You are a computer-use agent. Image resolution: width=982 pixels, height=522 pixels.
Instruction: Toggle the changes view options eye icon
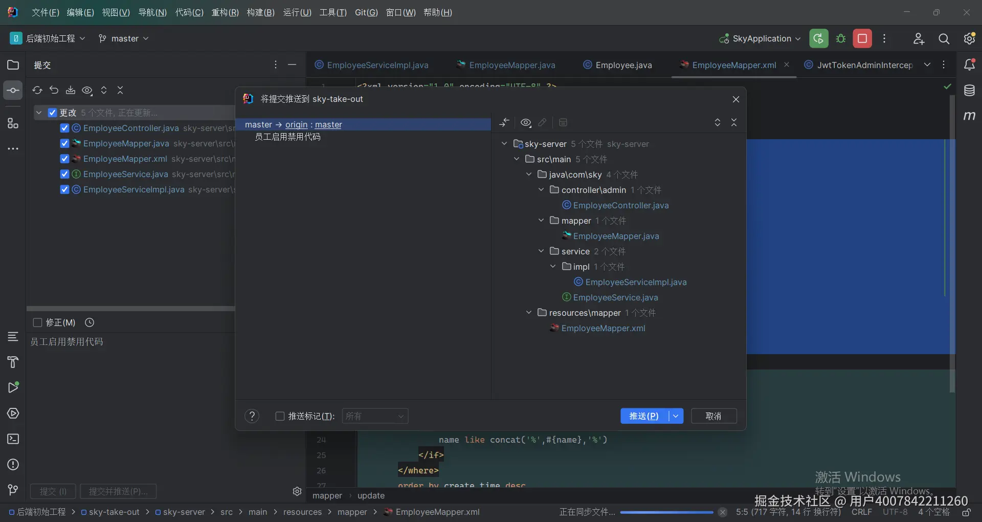click(x=87, y=90)
